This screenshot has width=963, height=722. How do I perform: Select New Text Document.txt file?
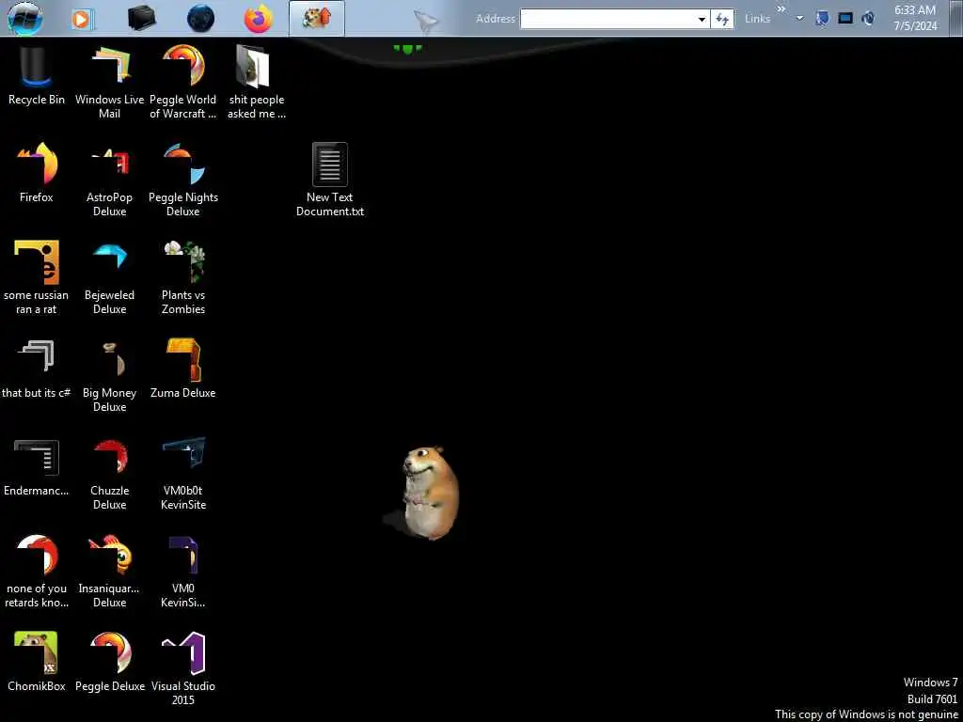[330, 180]
